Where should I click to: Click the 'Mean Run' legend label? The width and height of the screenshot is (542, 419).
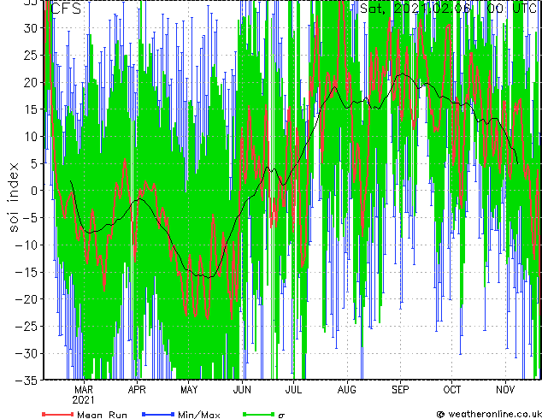102,415
